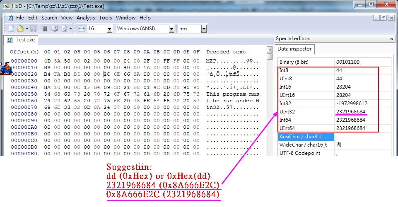398x207 pixels.
Task: Select Binary (8 bit) value 00101100
Action: [348, 62]
